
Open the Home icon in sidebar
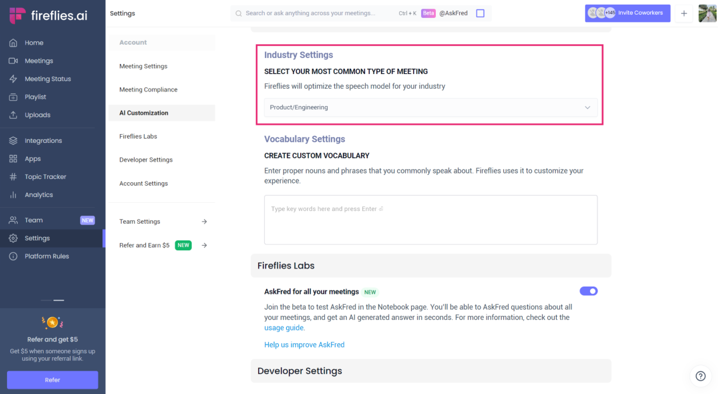coord(13,43)
